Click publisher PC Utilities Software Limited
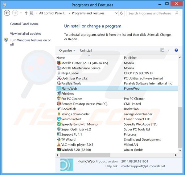Viewport: 185px width, 175px height. (x=143, y=78)
